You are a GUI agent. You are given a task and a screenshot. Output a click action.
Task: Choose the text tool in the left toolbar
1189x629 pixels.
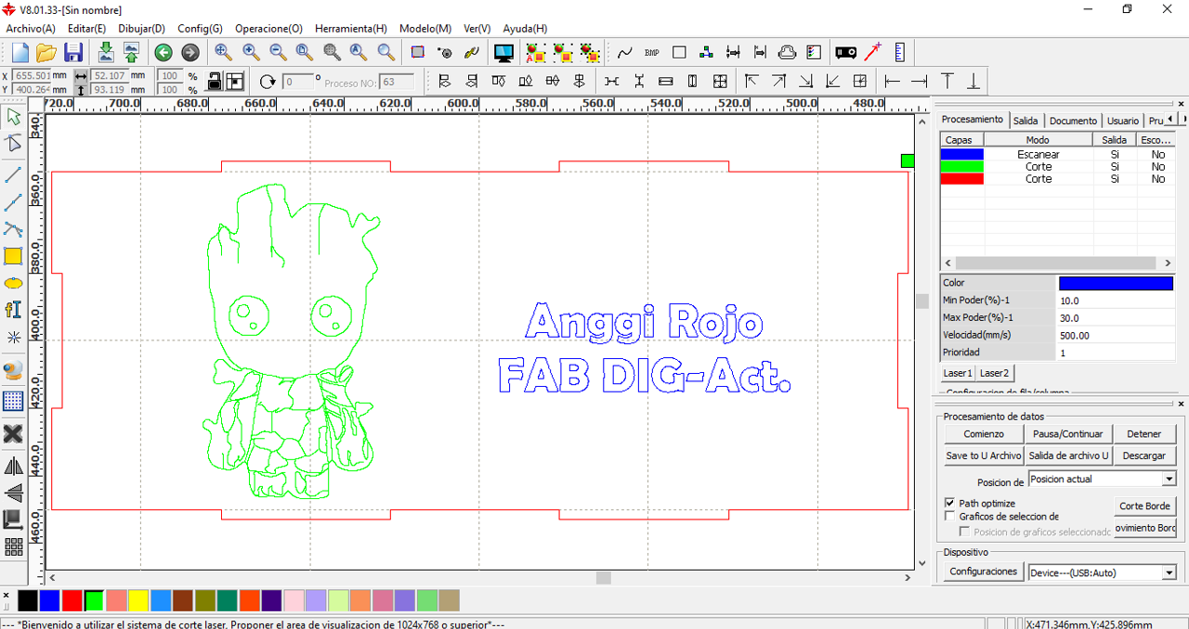13,310
